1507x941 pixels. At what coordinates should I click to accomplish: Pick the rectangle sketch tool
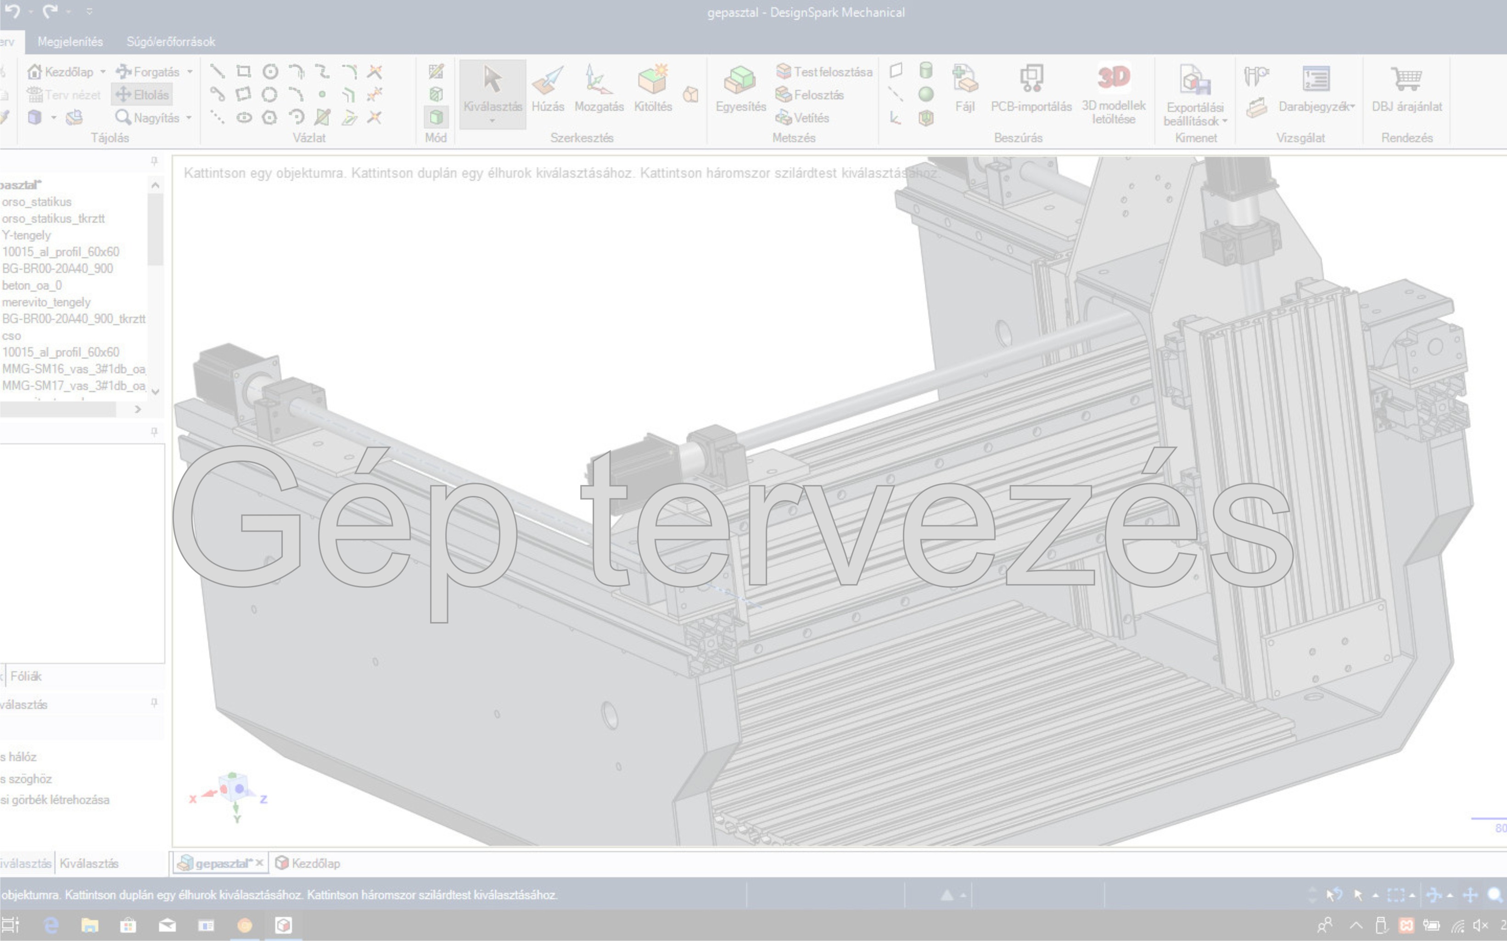click(x=243, y=72)
